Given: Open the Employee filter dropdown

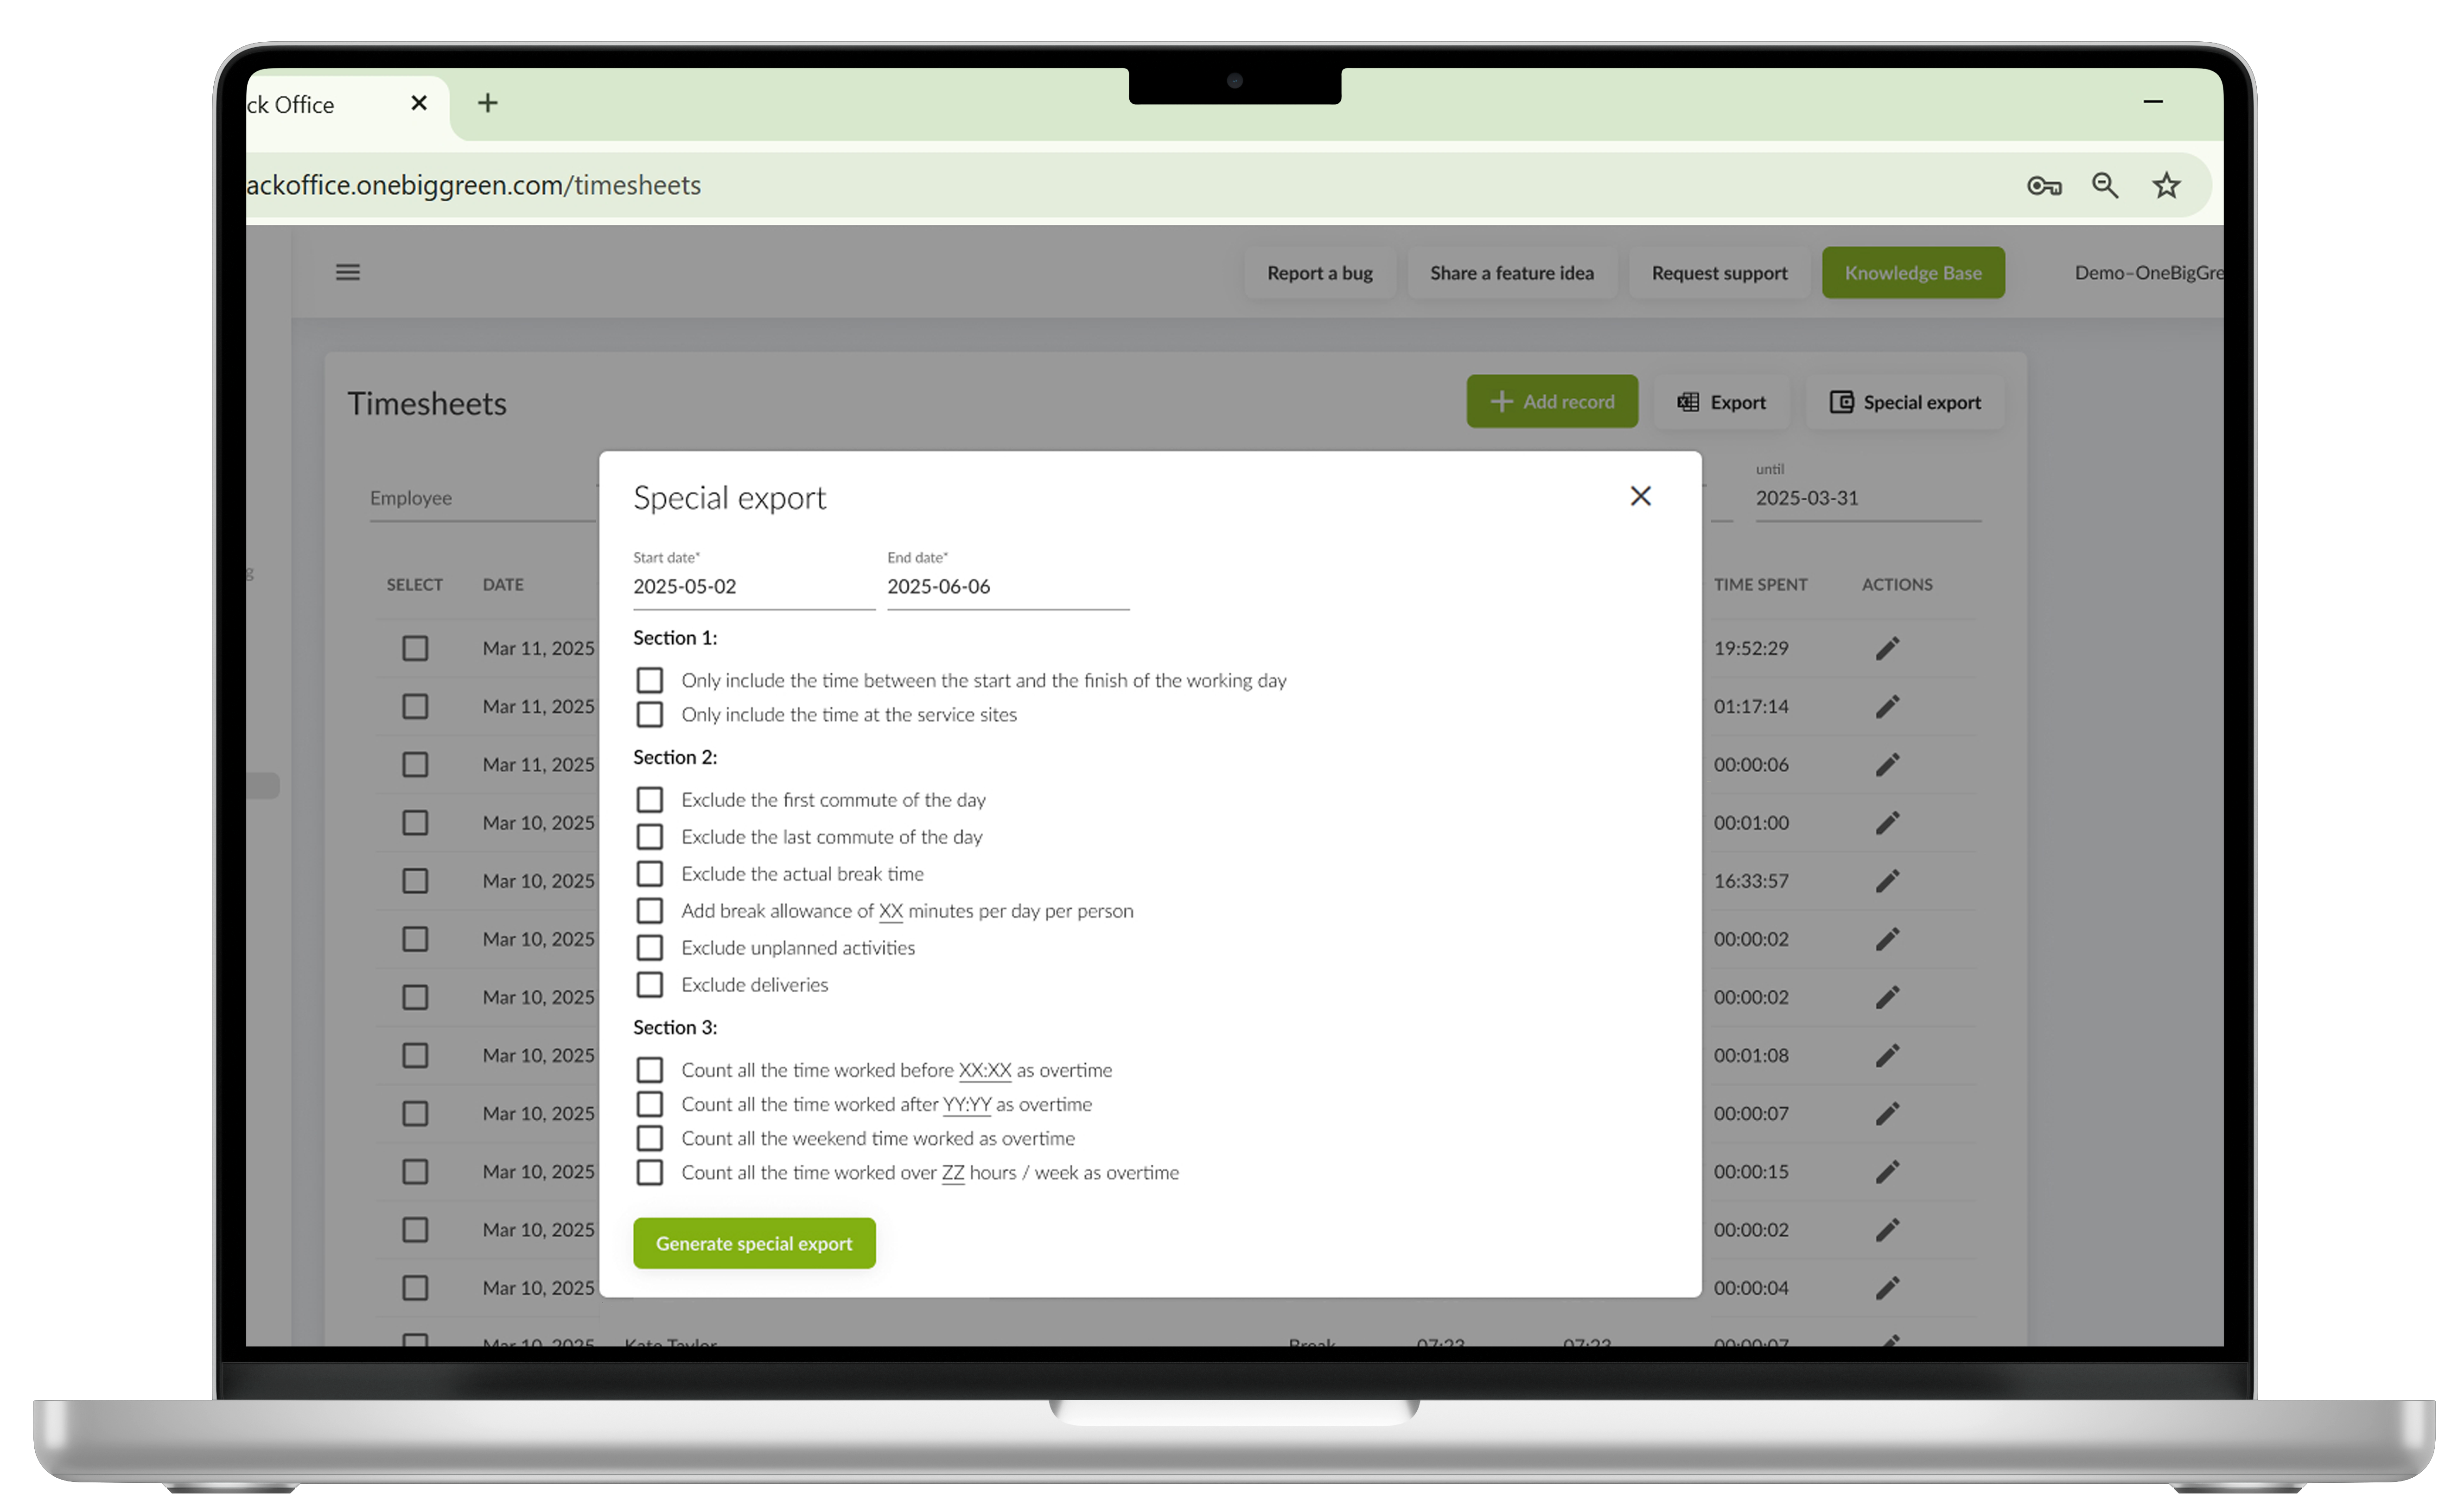Looking at the screenshot, I should [x=480, y=498].
